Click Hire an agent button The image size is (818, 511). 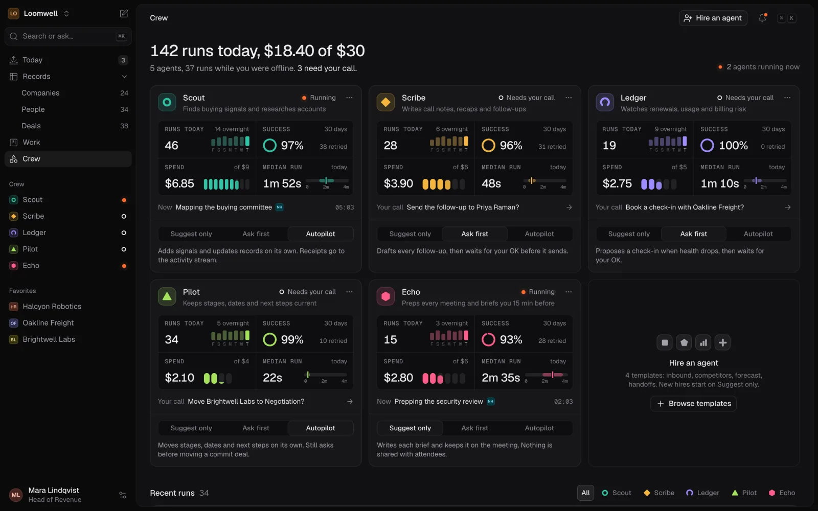pos(713,18)
